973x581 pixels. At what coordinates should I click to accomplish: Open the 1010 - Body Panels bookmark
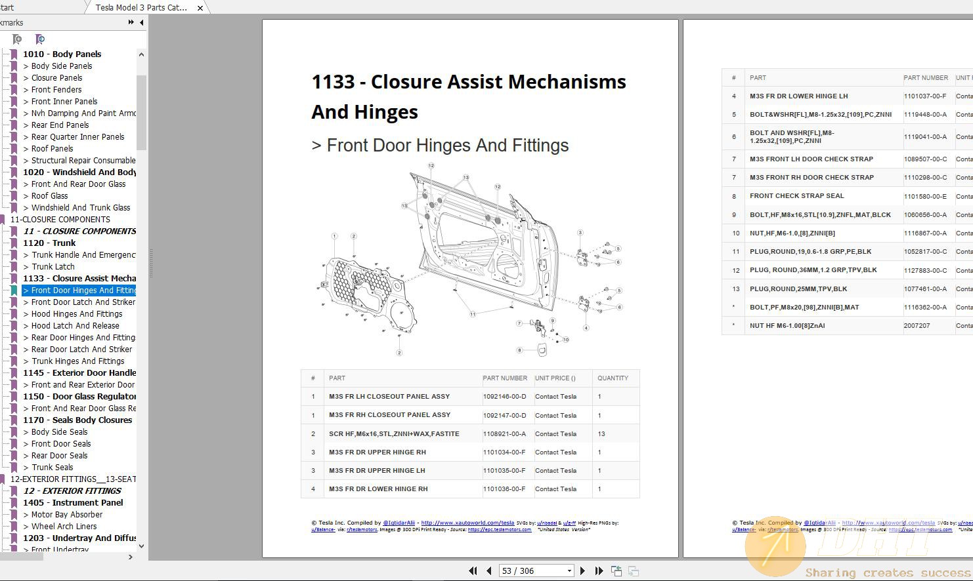[62, 54]
